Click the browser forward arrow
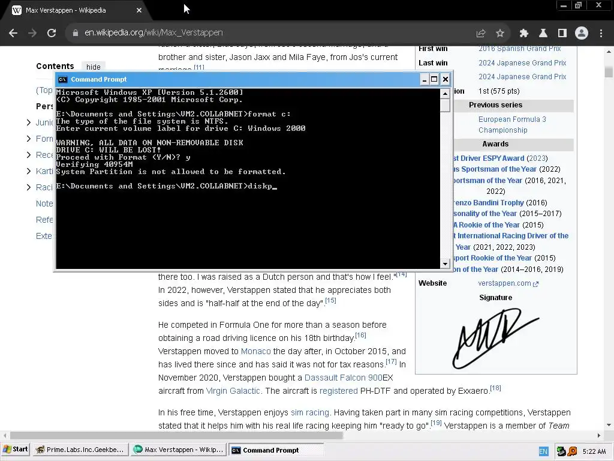 [x=32, y=33]
